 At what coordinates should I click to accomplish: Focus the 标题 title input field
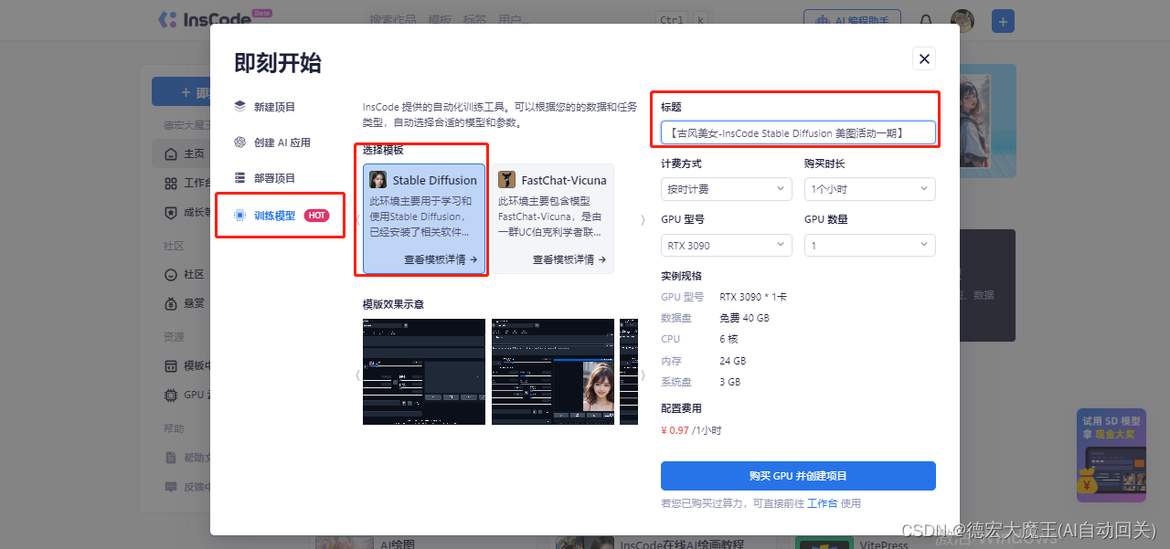pos(798,133)
